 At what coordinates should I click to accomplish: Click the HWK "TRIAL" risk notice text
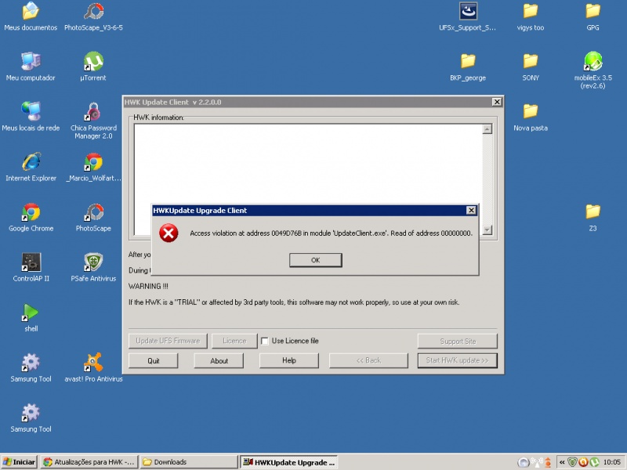(294, 302)
